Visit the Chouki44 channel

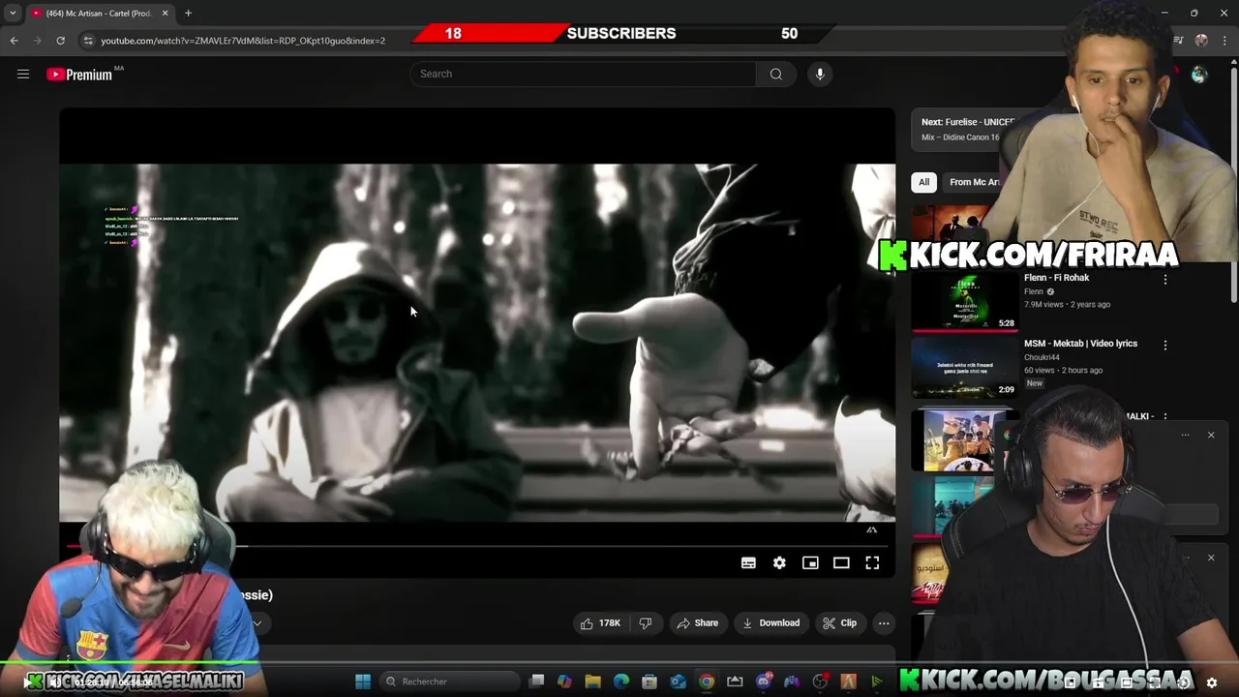(x=1043, y=357)
